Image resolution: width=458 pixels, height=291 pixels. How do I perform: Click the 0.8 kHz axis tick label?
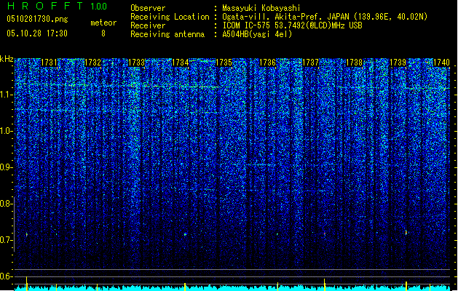pos(7,204)
